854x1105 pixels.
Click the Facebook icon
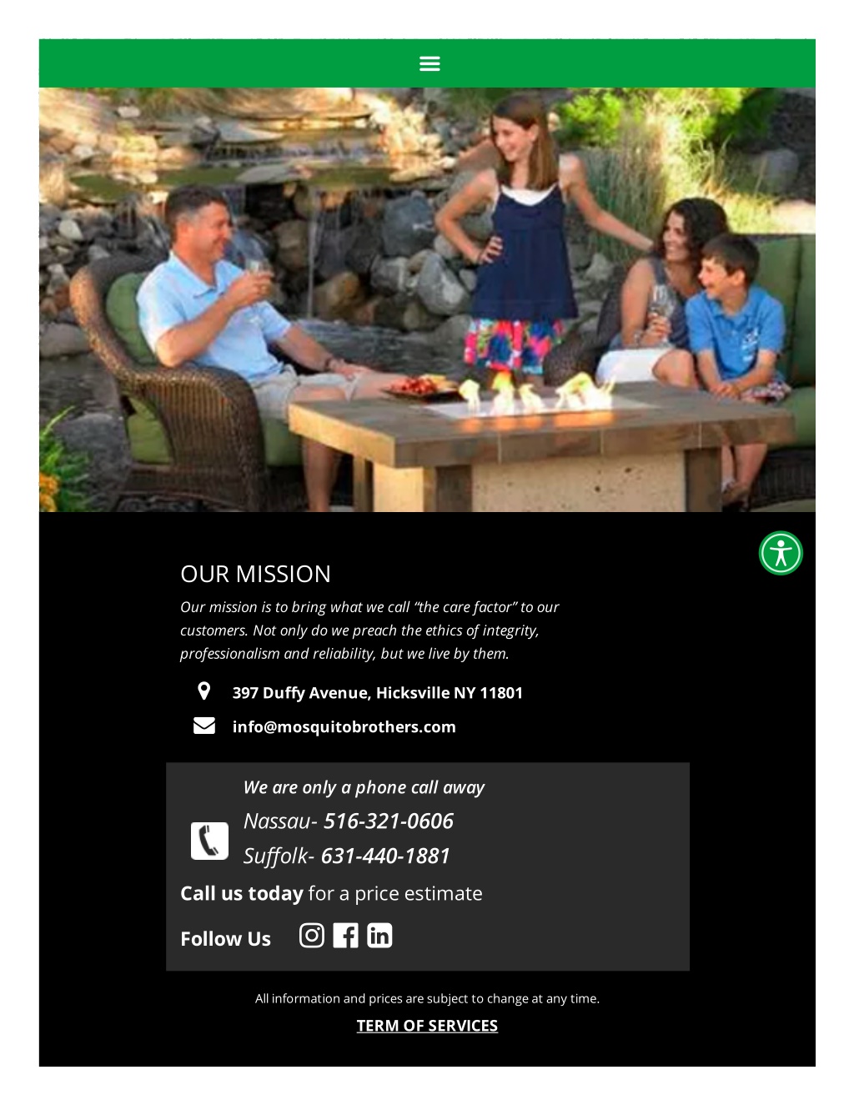click(x=345, y=936)
